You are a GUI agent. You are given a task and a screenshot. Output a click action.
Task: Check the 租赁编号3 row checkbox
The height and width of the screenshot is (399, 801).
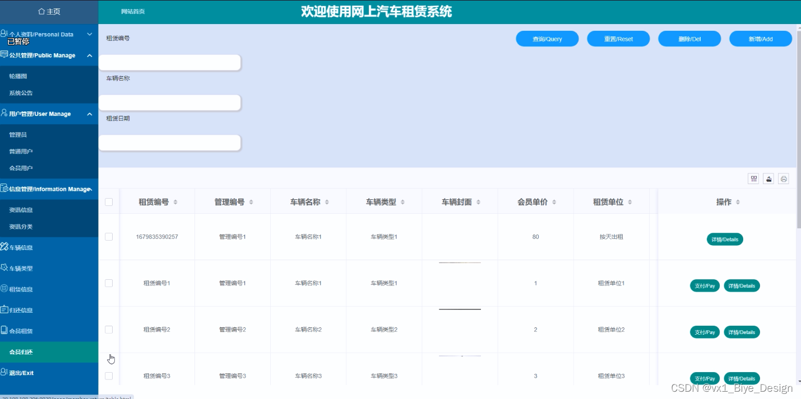(x=109, y=375)
